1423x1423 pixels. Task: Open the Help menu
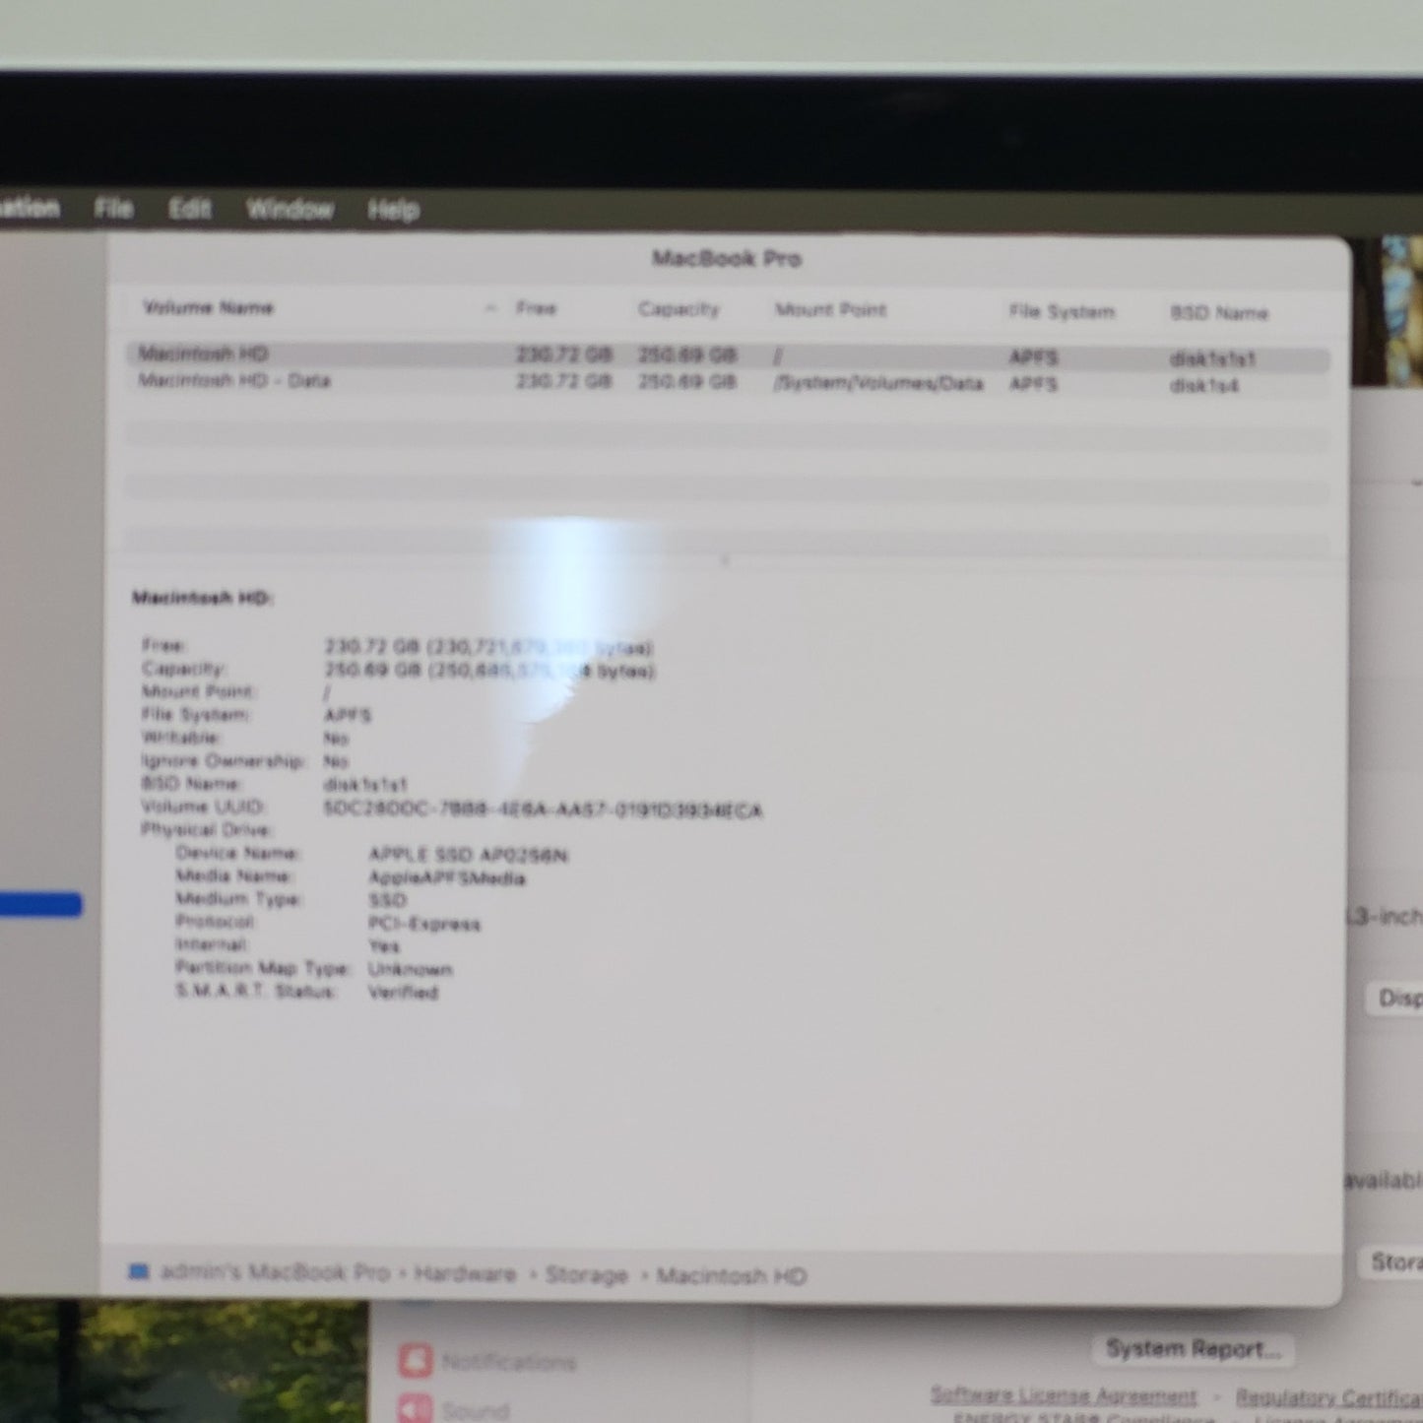pyautogui.click(x=393, y=210)
